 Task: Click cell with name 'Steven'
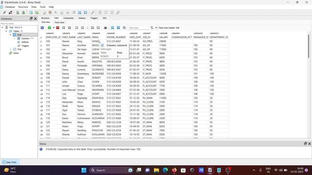pyautogui.click(x=69, y=41)
